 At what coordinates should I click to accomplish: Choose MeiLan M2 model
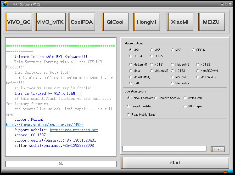click(x=180, y=65)
